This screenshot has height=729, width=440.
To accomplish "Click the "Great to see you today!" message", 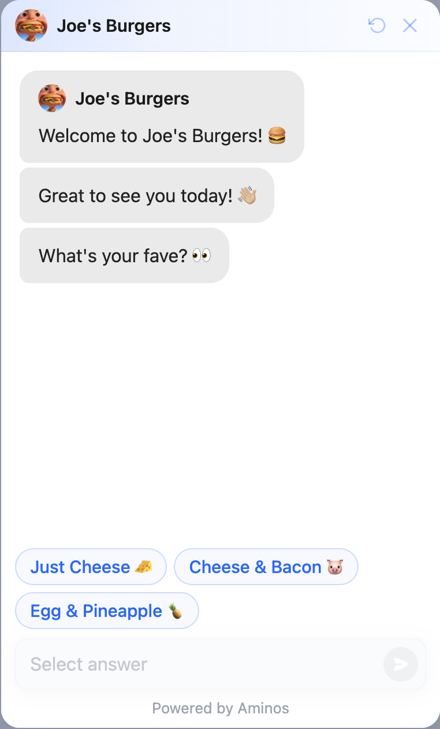I will (135, 196).
